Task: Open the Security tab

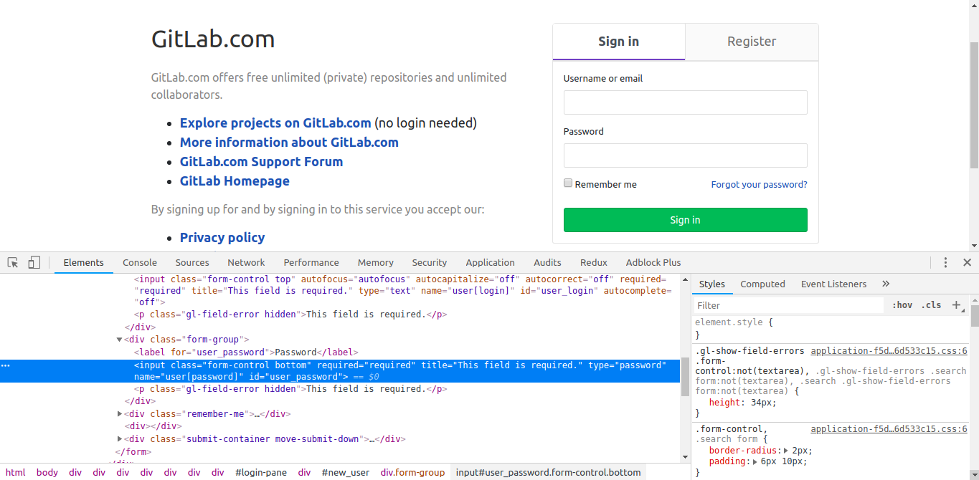Action: click(430, 263)
